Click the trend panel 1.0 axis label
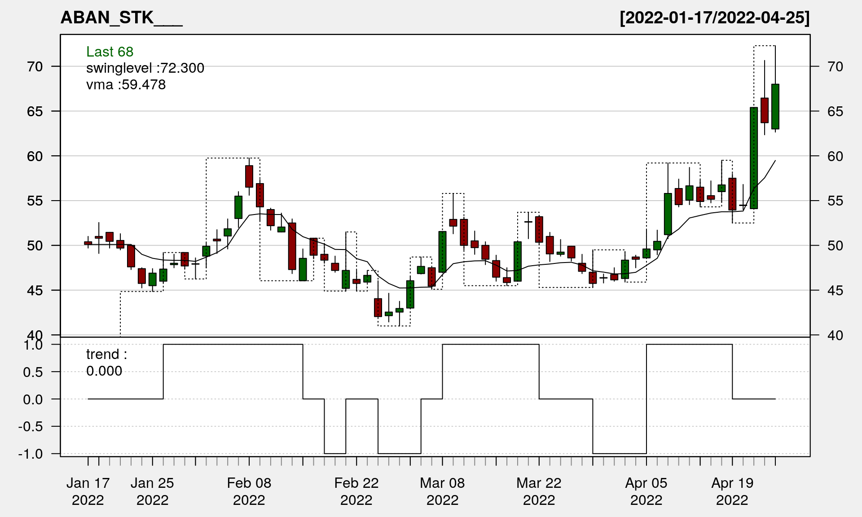 click(x=33, y=345)
